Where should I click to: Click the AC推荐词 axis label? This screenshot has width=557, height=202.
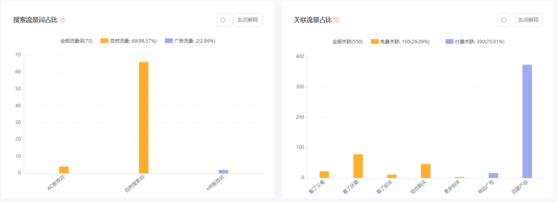tap(56, 183)
